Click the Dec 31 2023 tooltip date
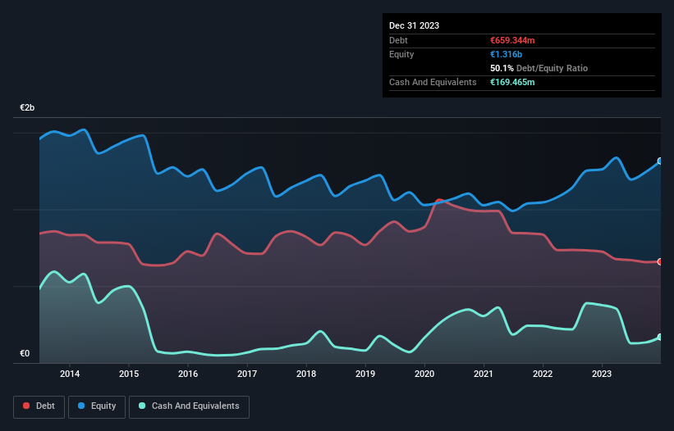The width and height of the screenshot is (674, 431). [414, 25]
